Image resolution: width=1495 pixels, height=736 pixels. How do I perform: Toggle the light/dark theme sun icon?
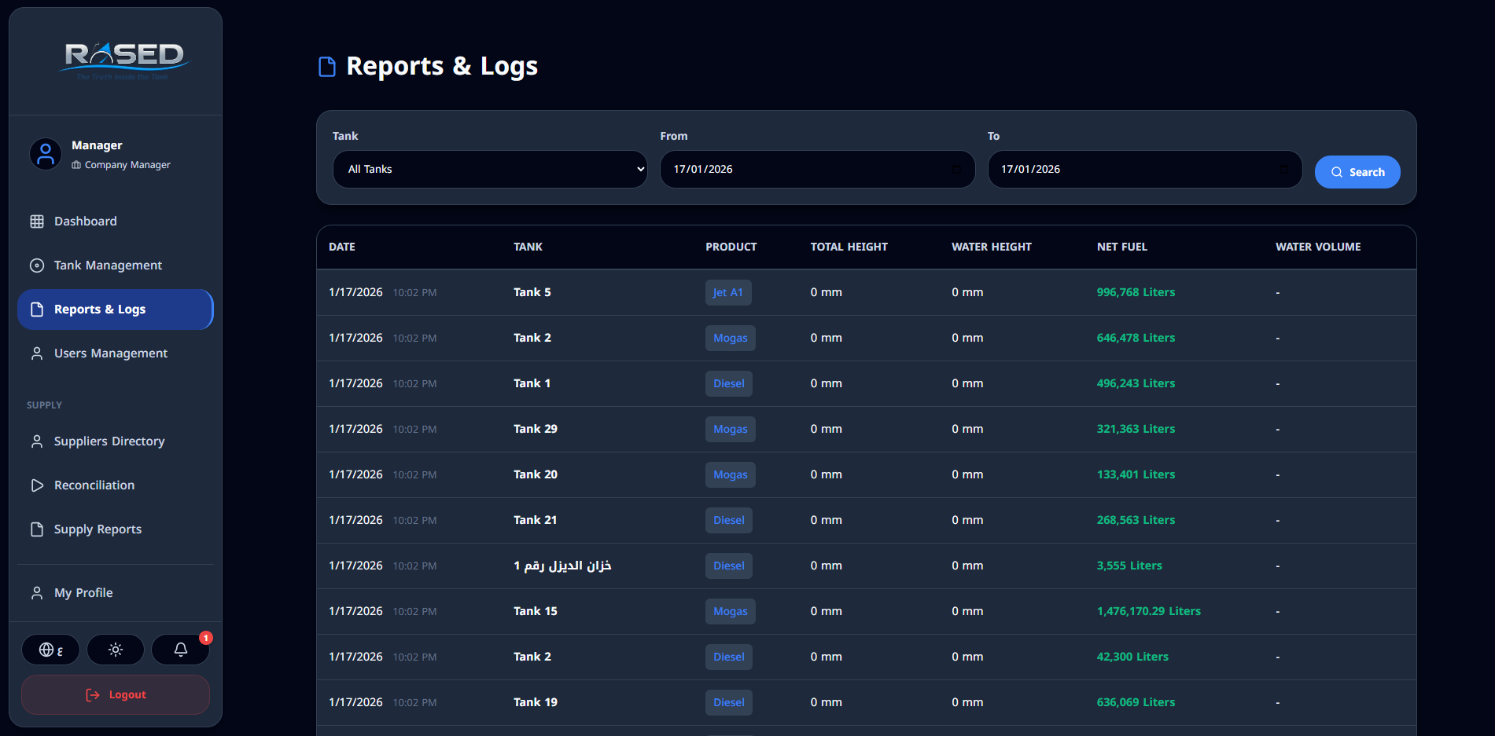point(116,650)
